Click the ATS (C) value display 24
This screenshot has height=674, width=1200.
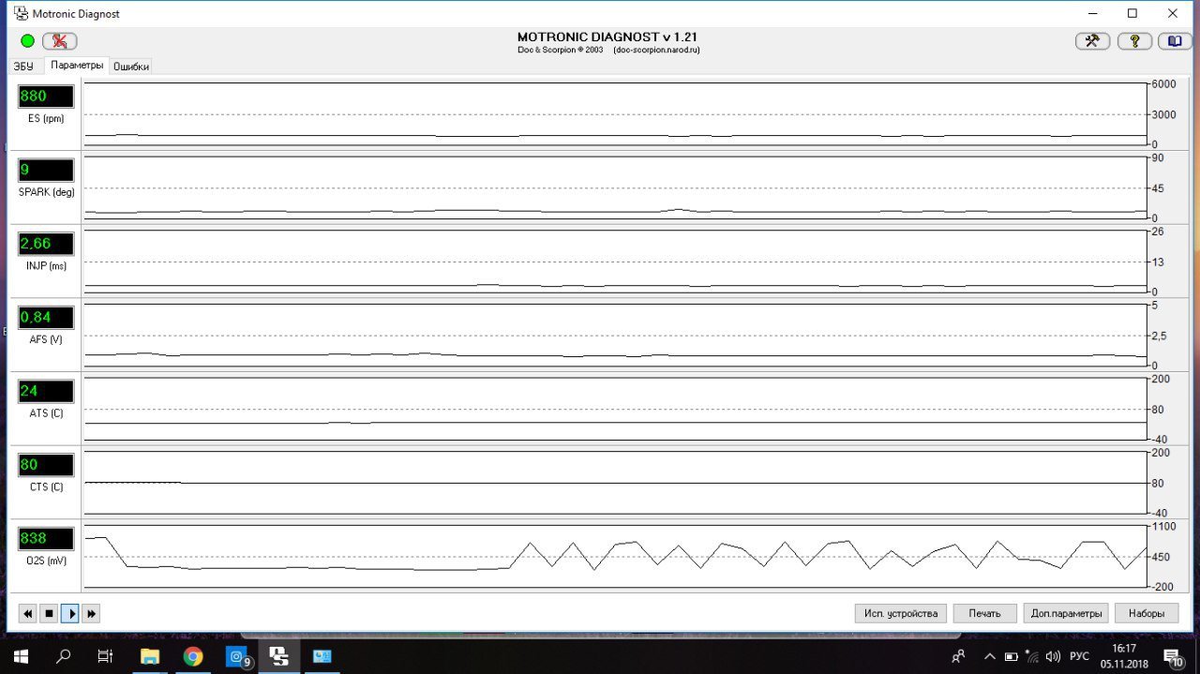coord(46,391)
